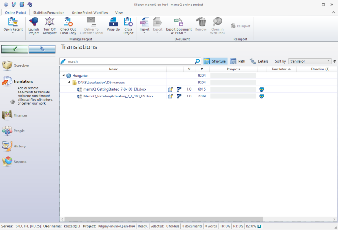Switch to Path view

click(x=238, y=61)
